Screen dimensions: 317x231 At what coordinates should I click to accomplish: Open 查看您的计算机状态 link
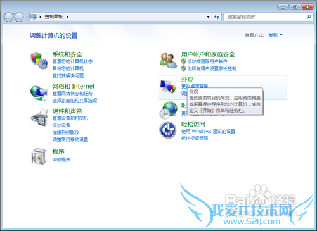point(72,61)
